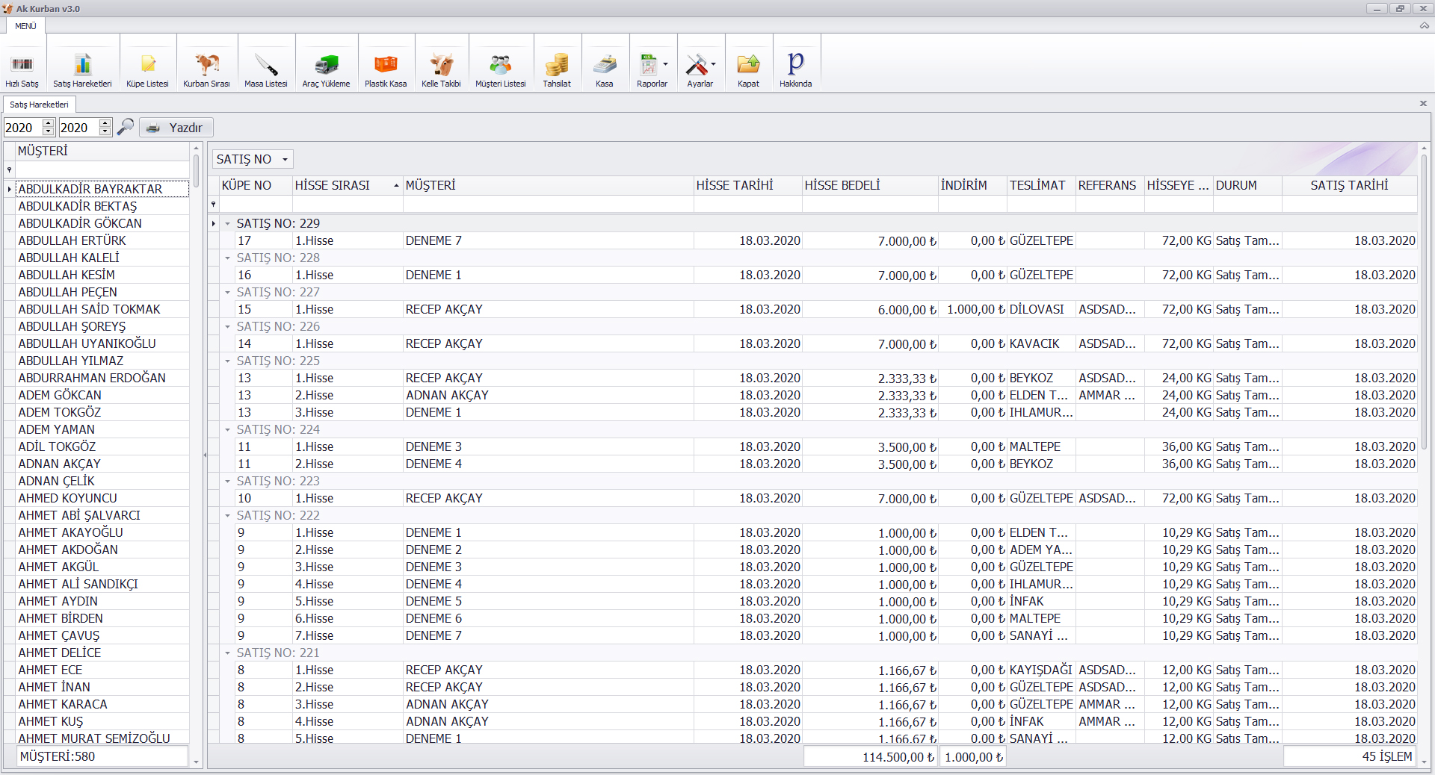Select customer ADNAN AKÇAY in the list
The height and width of the screenshot is (775, 1435).
(x=60, y=464)
